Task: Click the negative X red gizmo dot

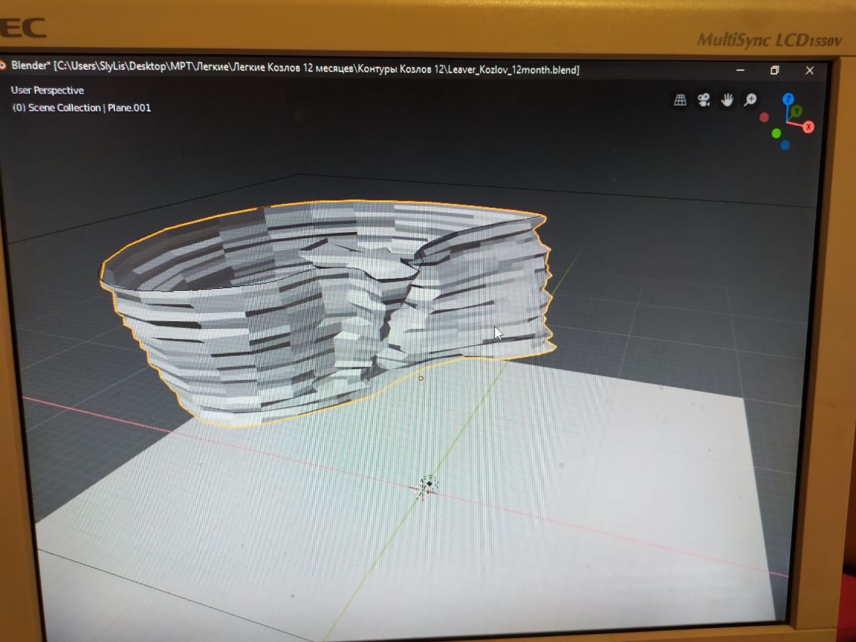Action: coord(764,118)
